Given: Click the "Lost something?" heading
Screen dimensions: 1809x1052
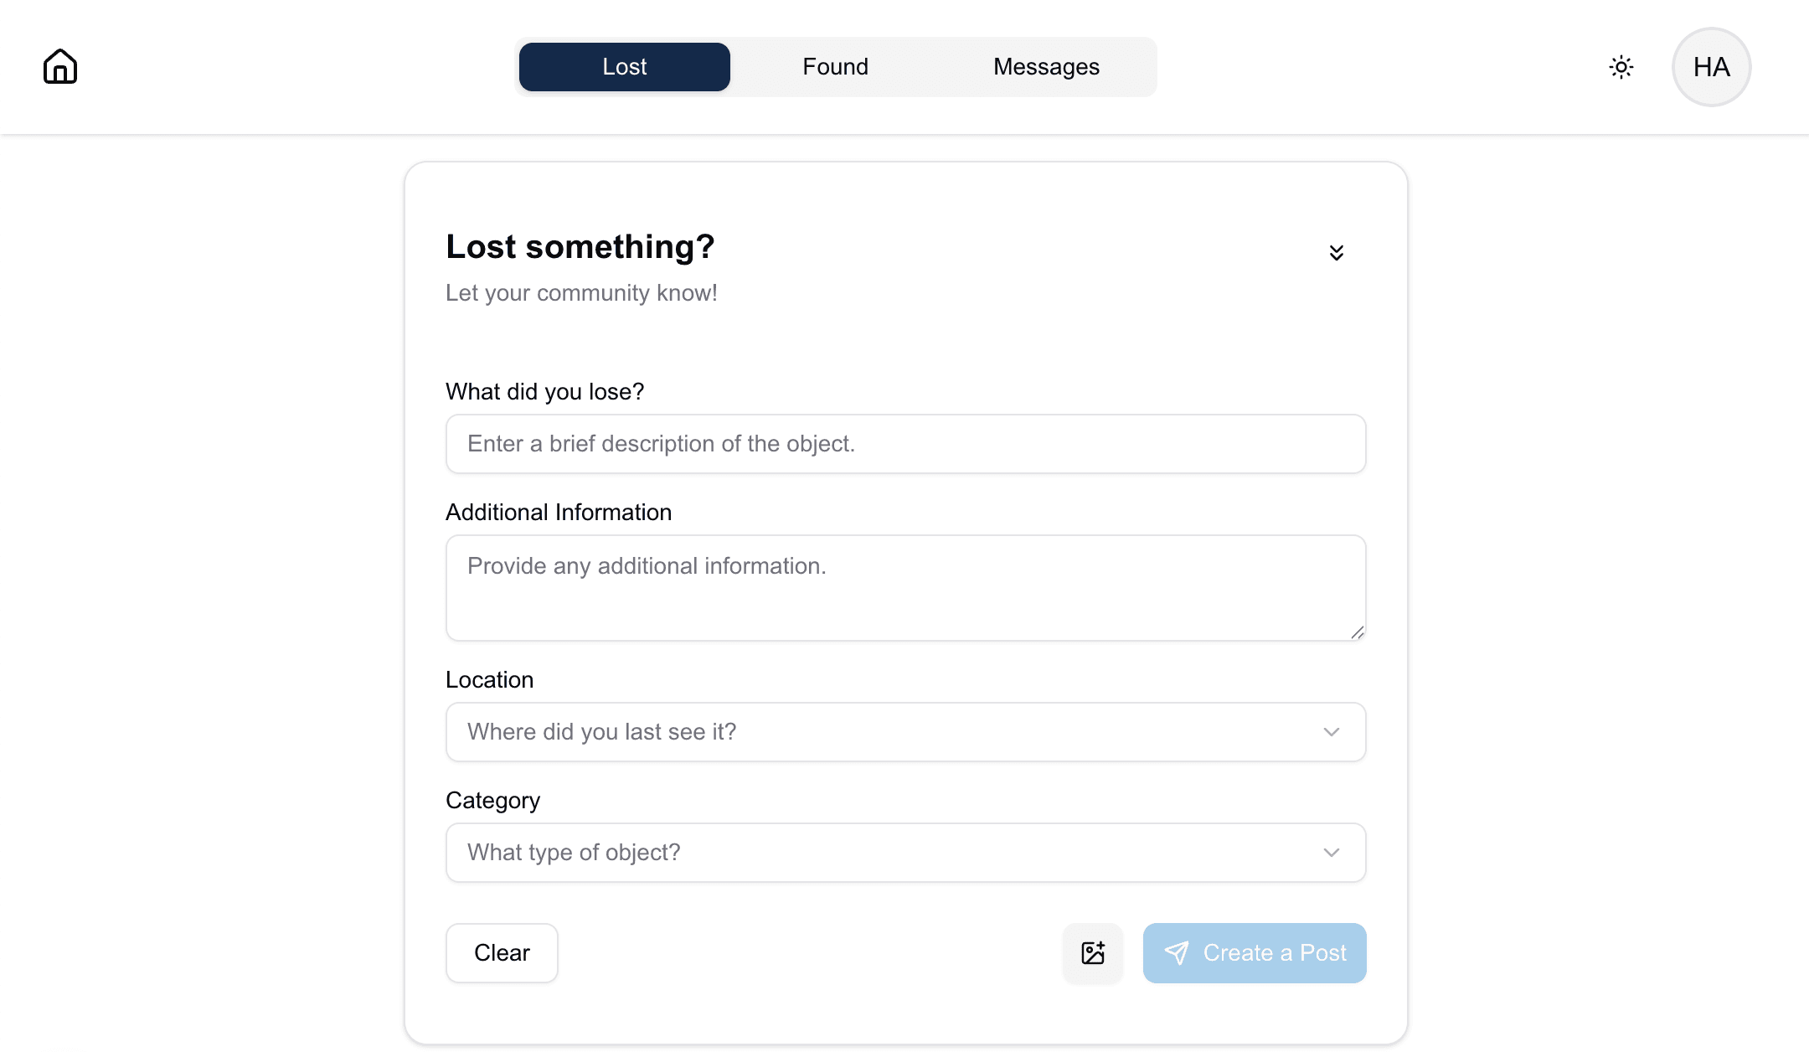Looking at the screenshot, I should tap(580, 247).
